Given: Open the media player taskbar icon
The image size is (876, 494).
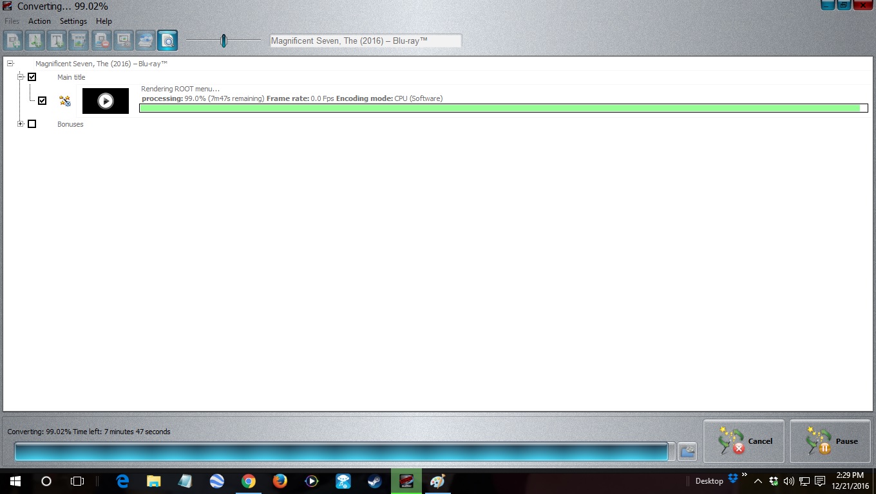Looking at the screenshot, I should tap(311, 481).
